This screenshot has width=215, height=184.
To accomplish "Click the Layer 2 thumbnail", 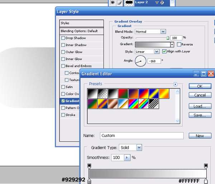I will pyautogui.click(x=129, y=3).
